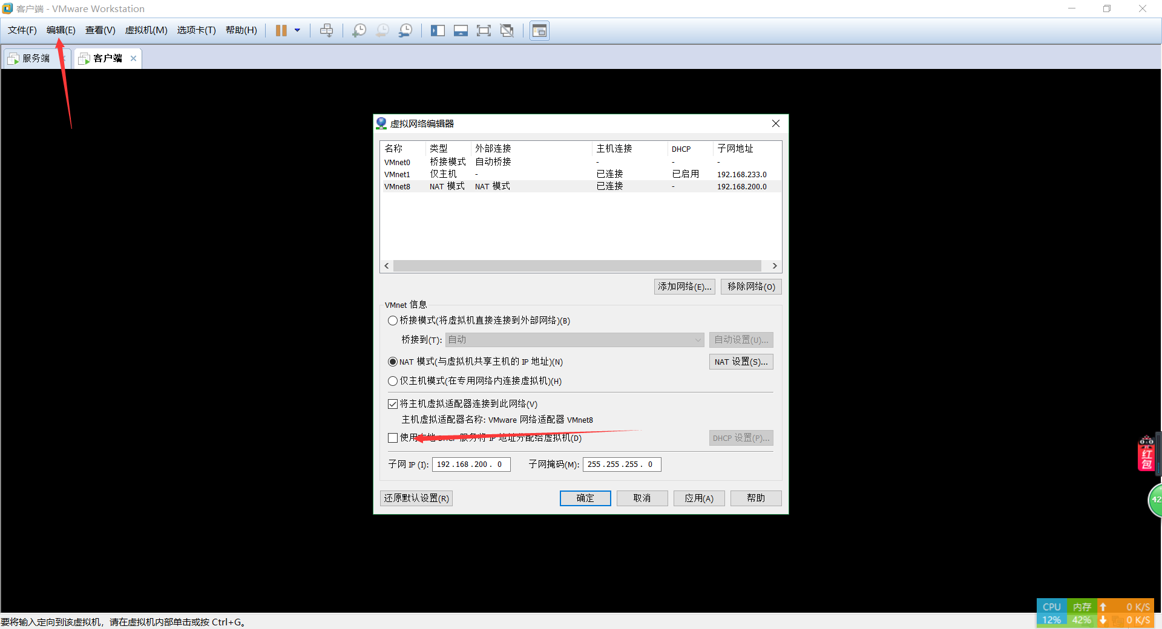
Task: Click the red packet 红包 widget icon
Action: (x=1146, y=454)
